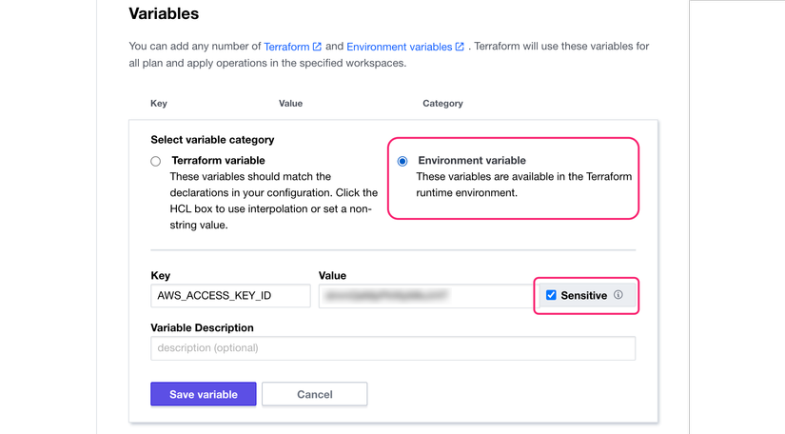Click into the blurred Value field

pos(423,296)
